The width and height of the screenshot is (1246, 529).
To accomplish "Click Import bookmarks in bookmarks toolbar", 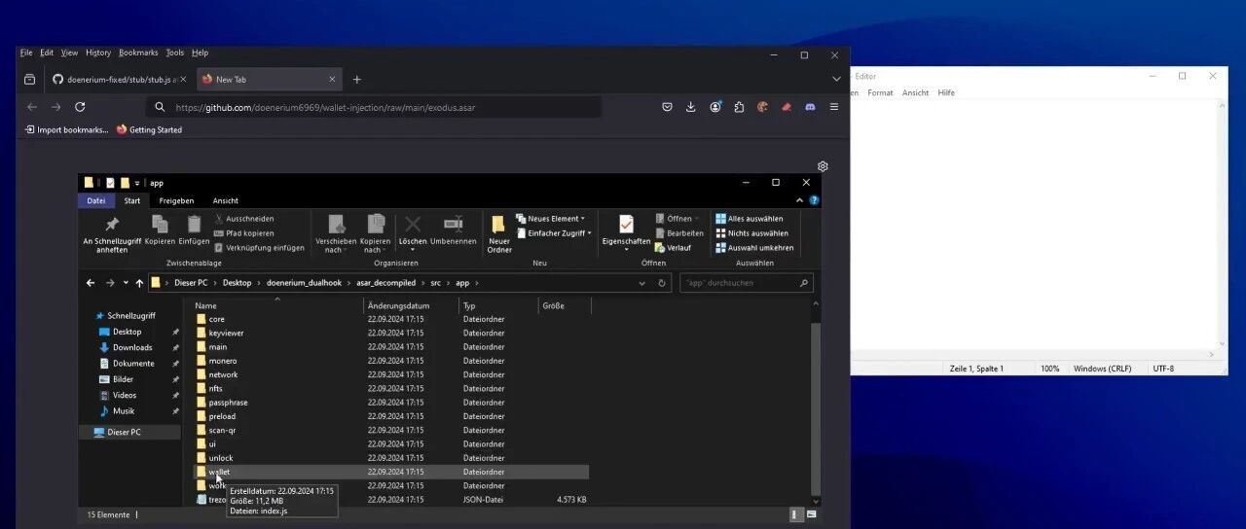I will (66, 129).
